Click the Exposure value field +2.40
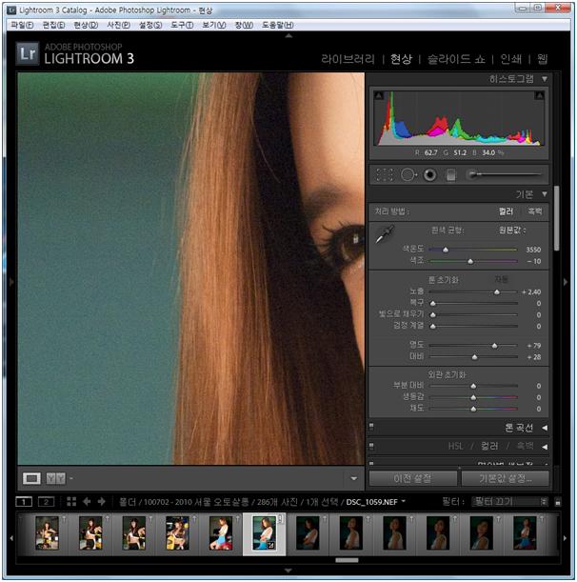The width and height of the screenshot is (577, 582). pyautogui.click(x=531, y=292)
